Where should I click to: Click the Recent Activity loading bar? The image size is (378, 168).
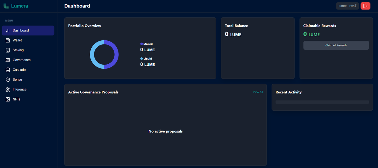coord(322,102)
